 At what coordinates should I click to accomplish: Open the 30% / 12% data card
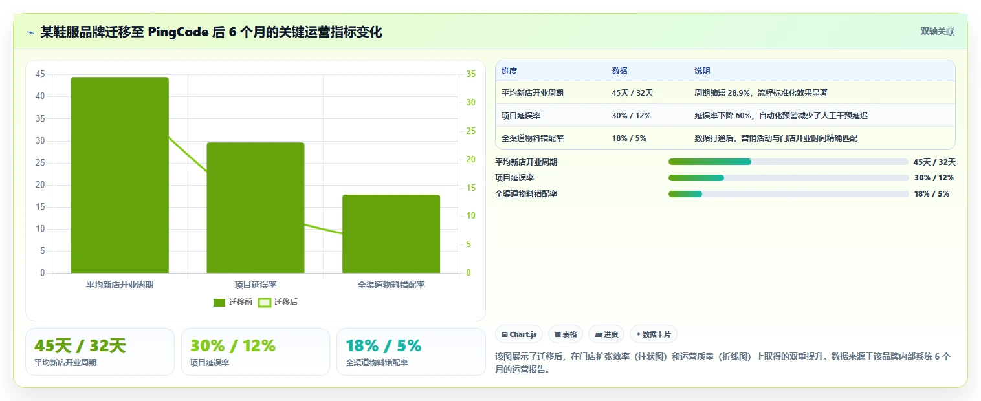point(256,352)
